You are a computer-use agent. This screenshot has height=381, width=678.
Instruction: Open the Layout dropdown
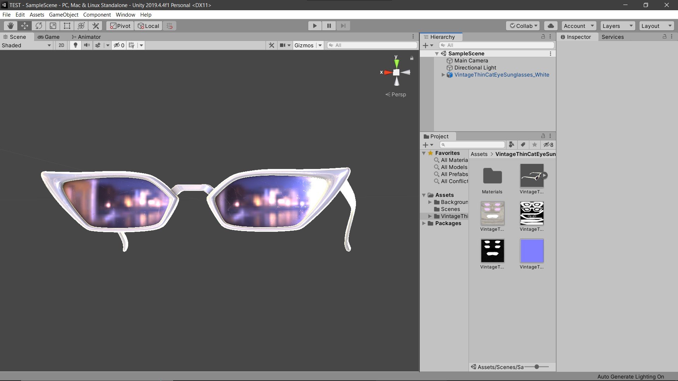coord(656,26)
